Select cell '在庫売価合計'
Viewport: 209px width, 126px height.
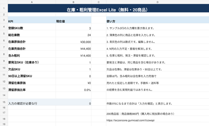click(x=32, y=47)
